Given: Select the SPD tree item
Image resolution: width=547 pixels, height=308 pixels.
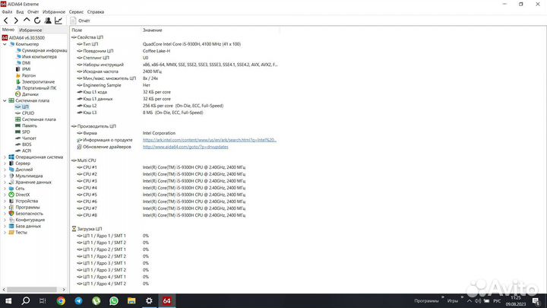Looking at the screenshot, I should 23,132.
